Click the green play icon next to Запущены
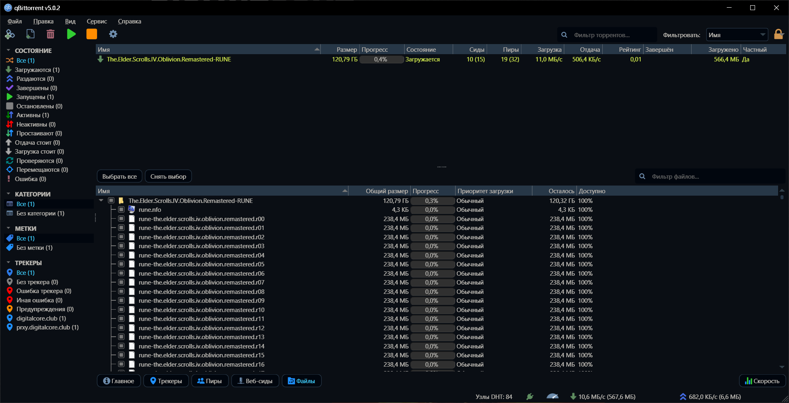This screenshot has height=403, width=789. (10, 97)
